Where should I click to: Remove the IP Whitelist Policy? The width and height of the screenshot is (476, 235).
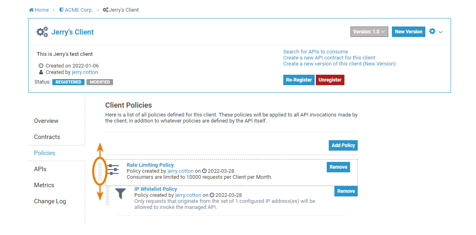pos(346,191)
